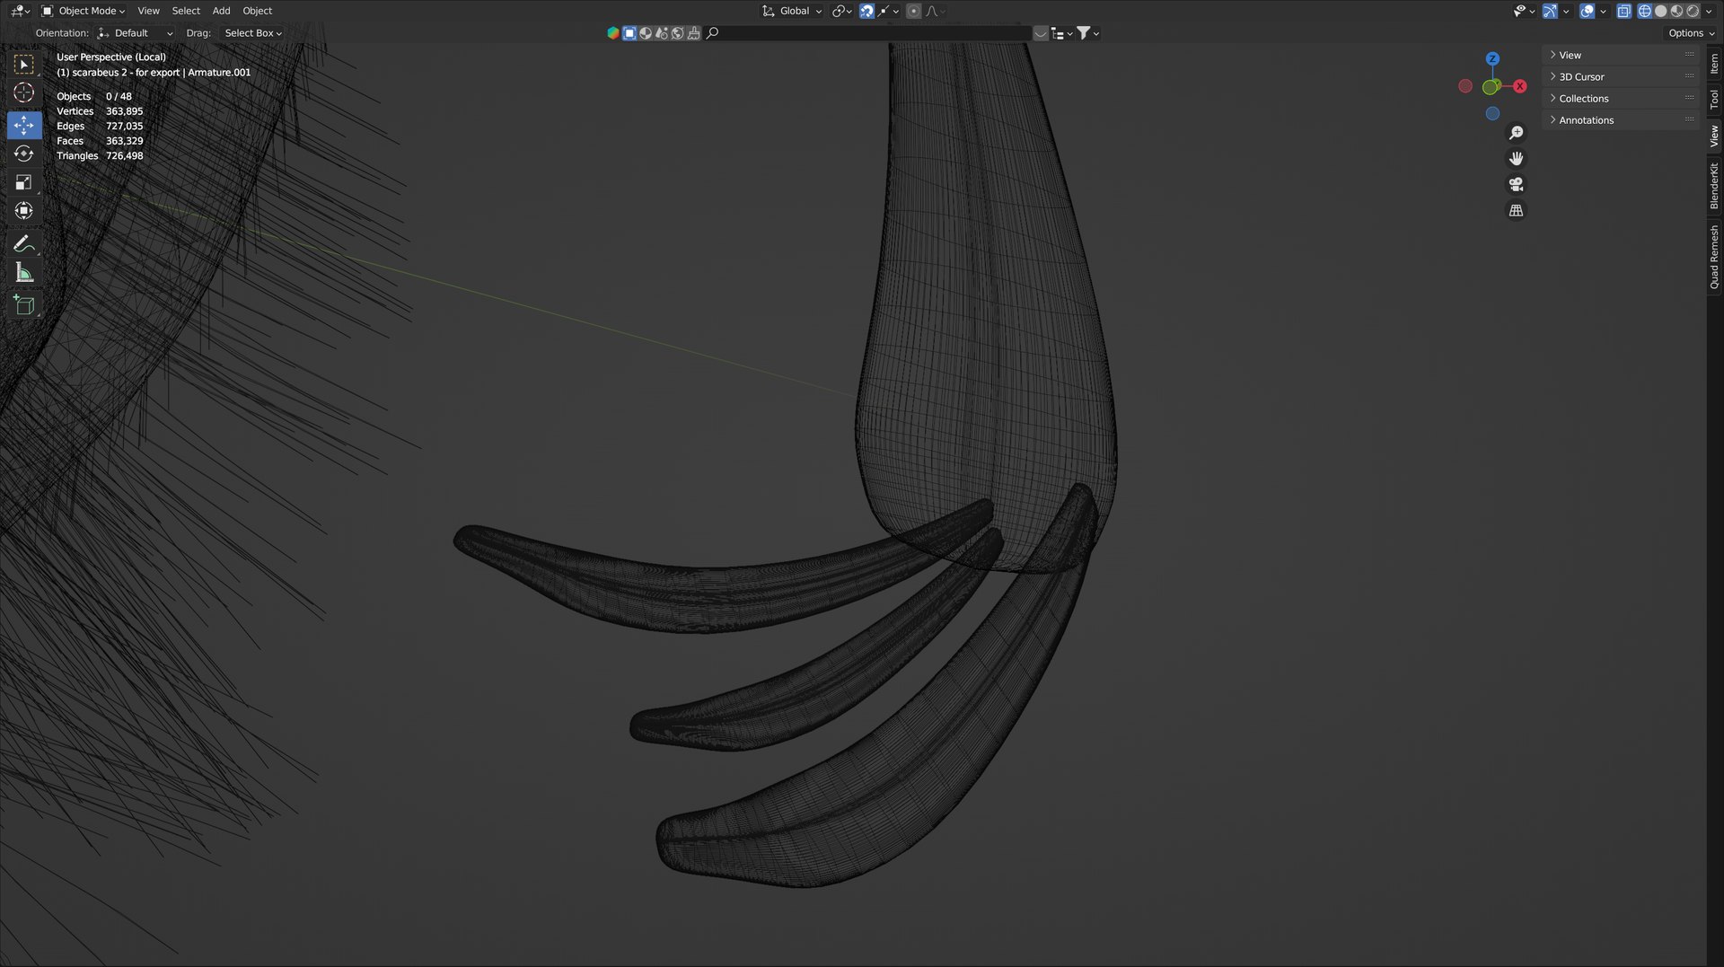
Task: Toggle show gizmos button
Action: coord(1550,11)
